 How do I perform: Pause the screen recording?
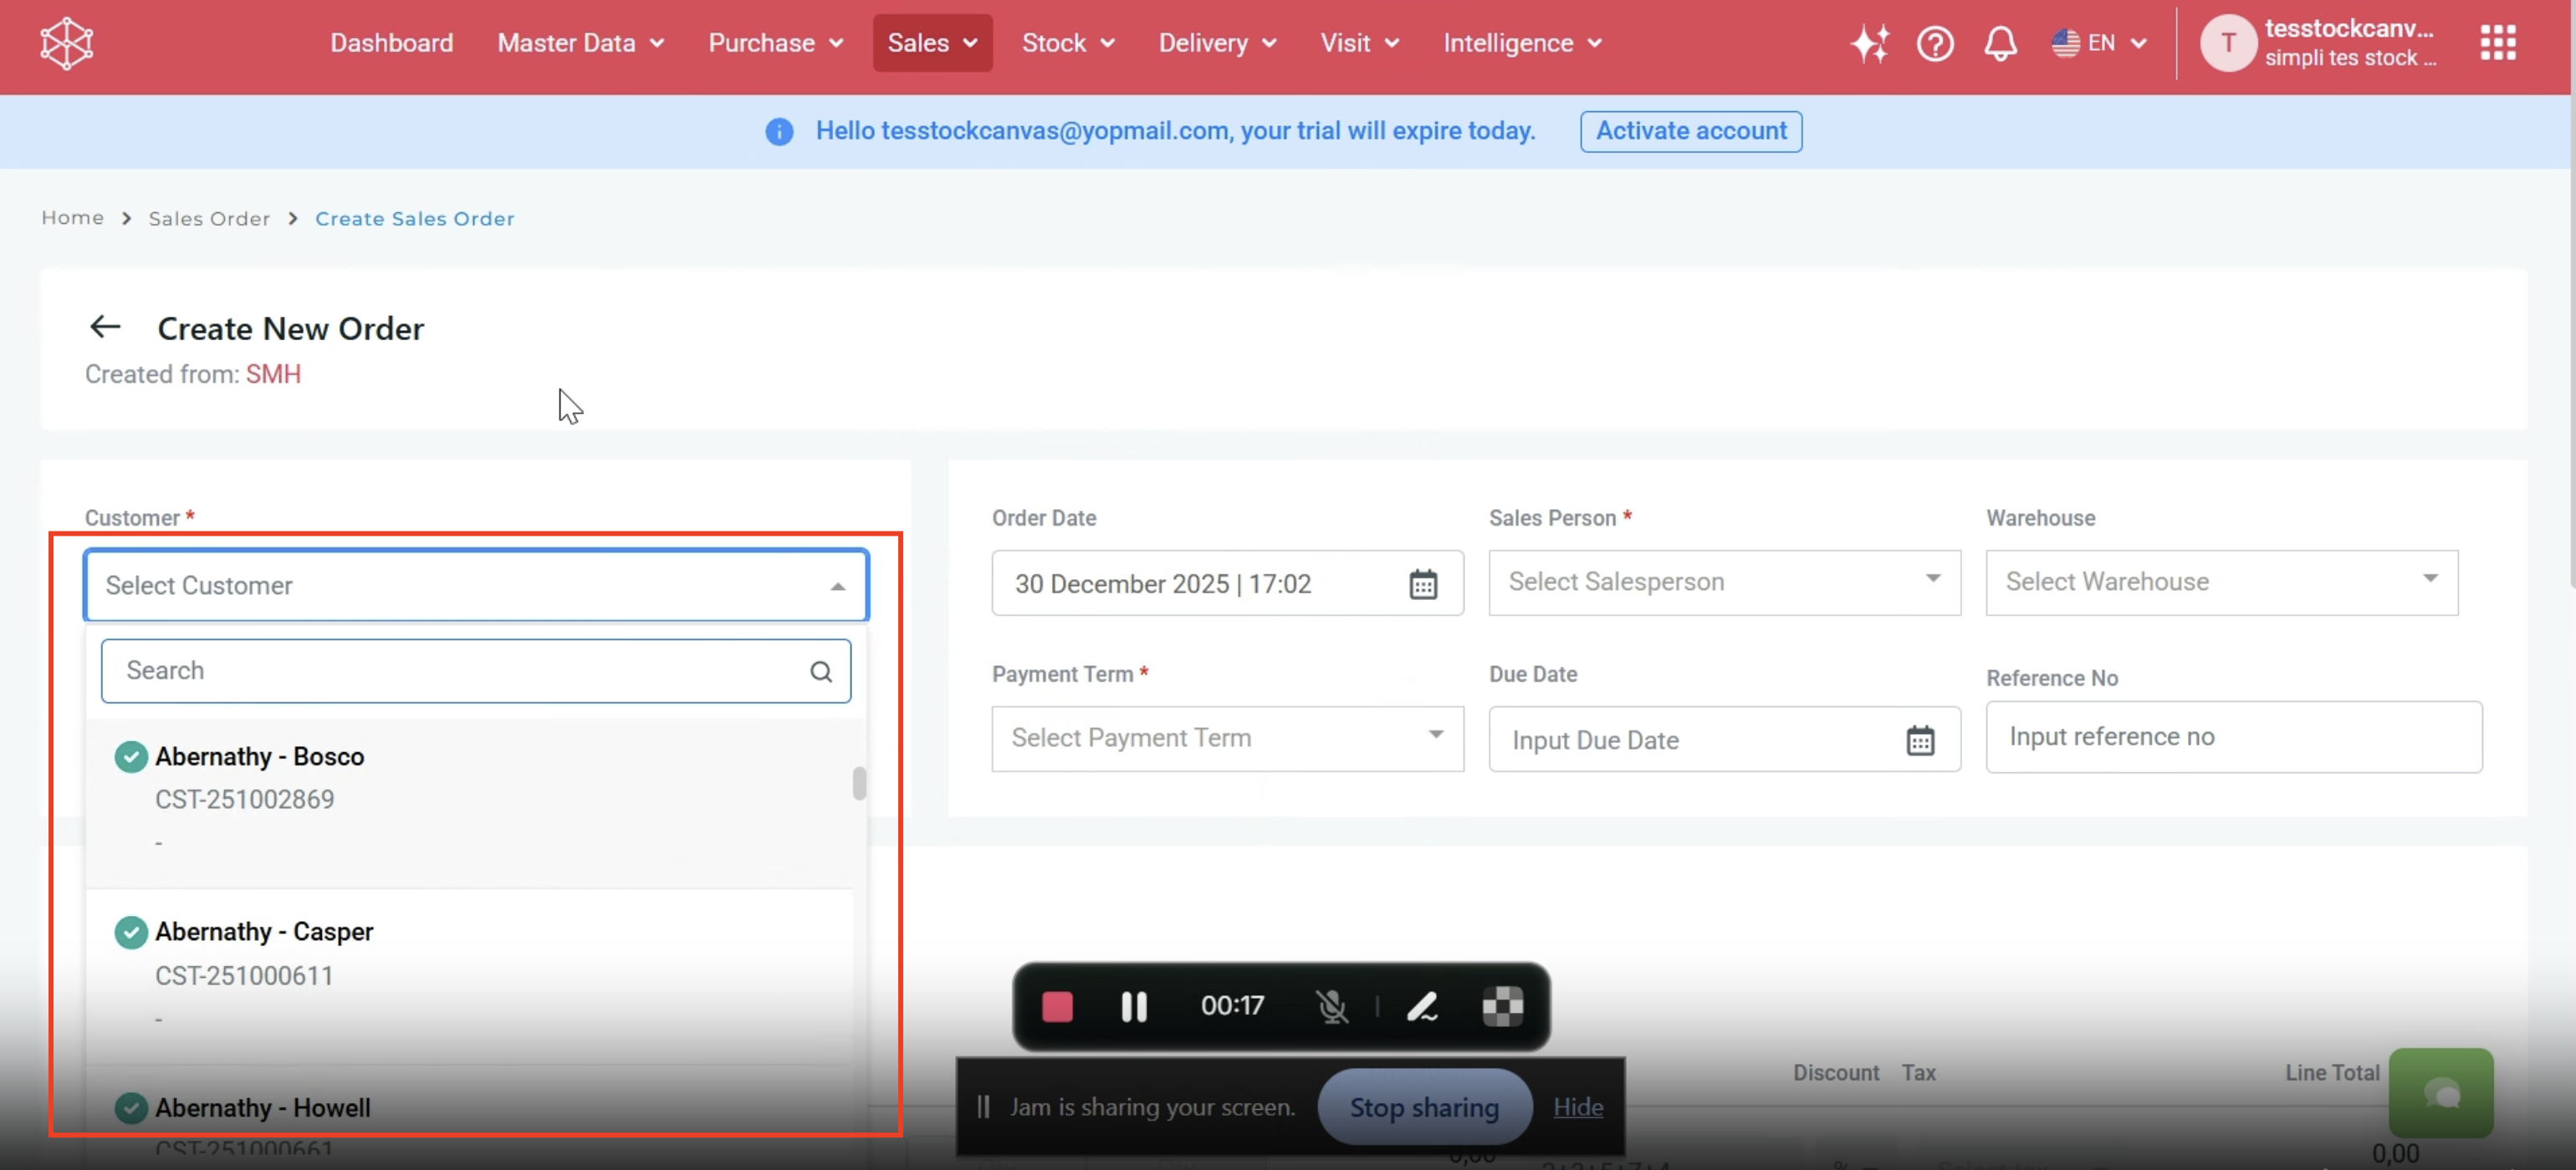coord(1134,1006)
